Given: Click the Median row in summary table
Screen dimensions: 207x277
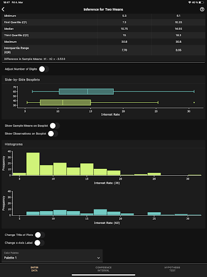Looking at the screenshot, I should point(103,29).
